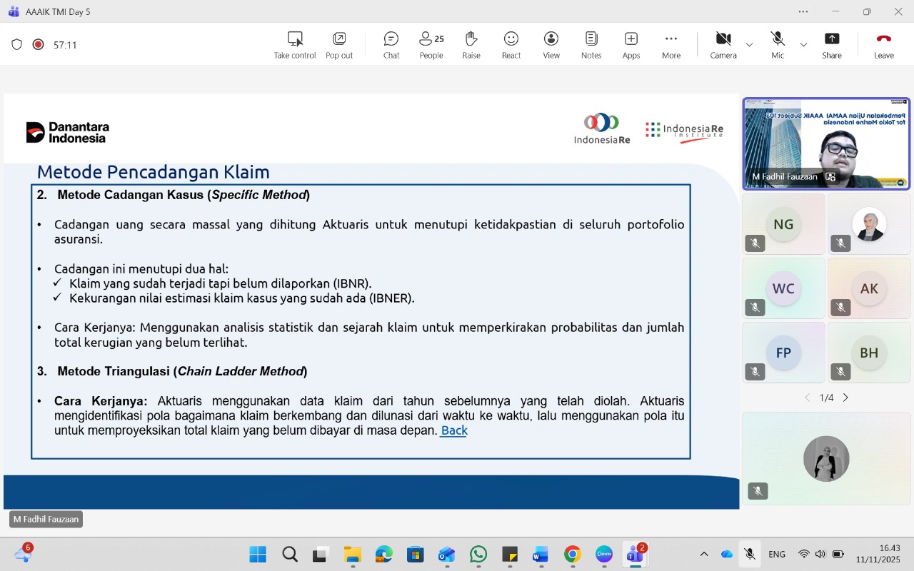This screenshot has height=571, width=914.
Task: Pop out the shared content
Action: (339, 45)
